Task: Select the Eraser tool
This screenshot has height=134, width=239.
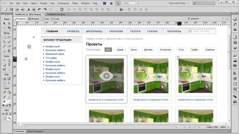Action: [x=9, y=46]
